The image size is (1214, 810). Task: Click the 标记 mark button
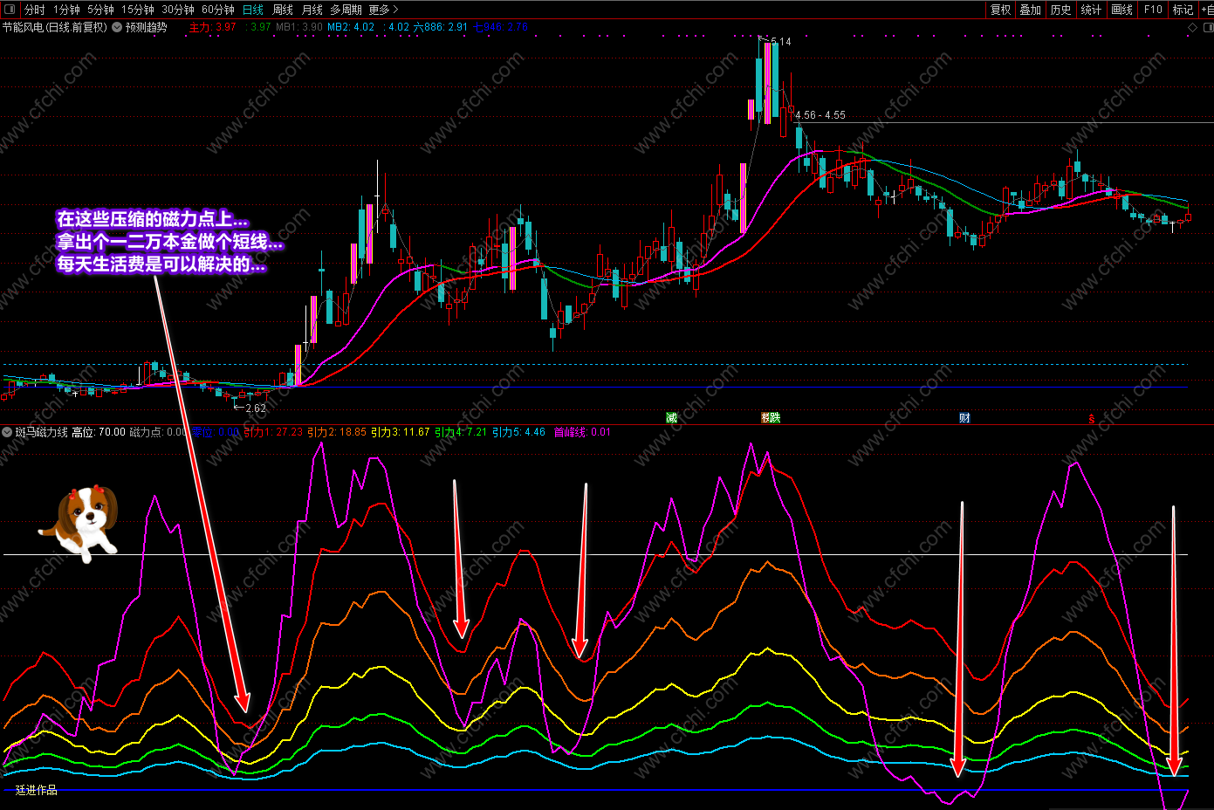click(x=1183, y=10)
